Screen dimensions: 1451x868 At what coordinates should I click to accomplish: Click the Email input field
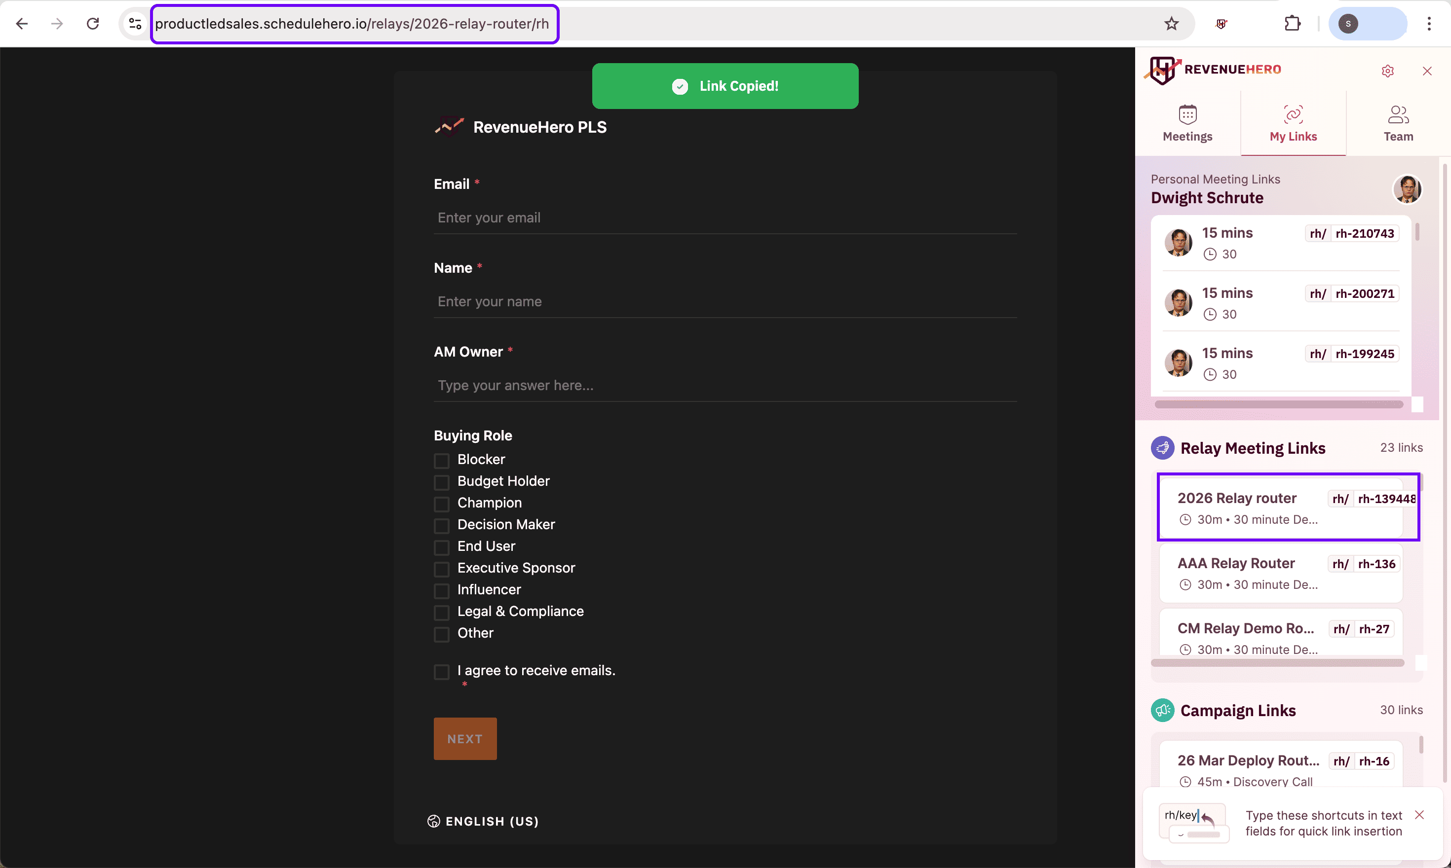(725, 217)
